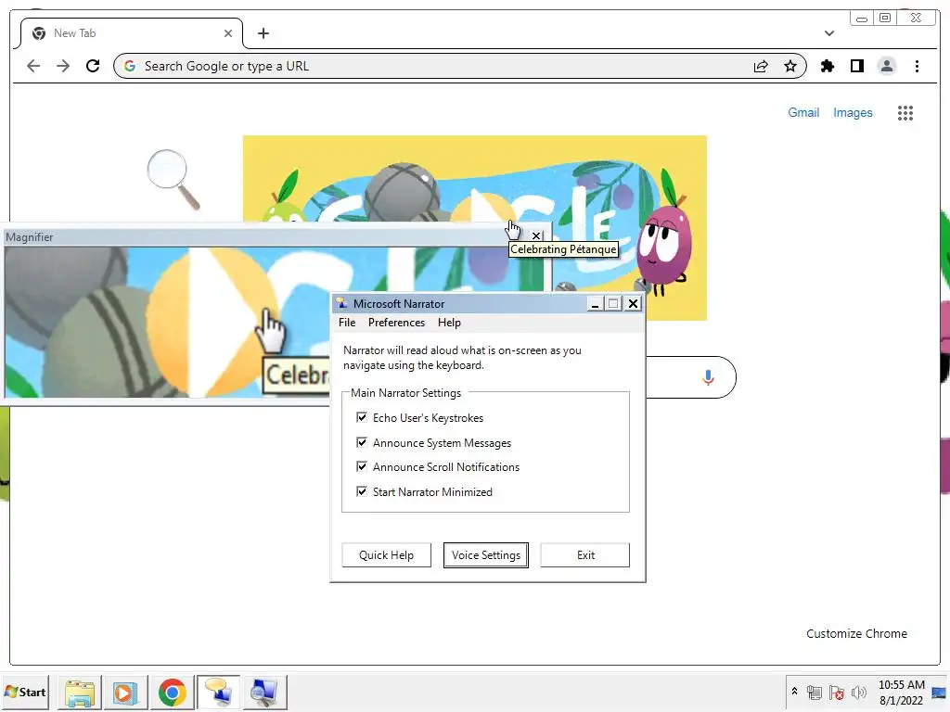The height and width of the screenshot is (712, 950).
Task: Open Windows Media Player taskbar icon
Action: (x=126, y=693)
